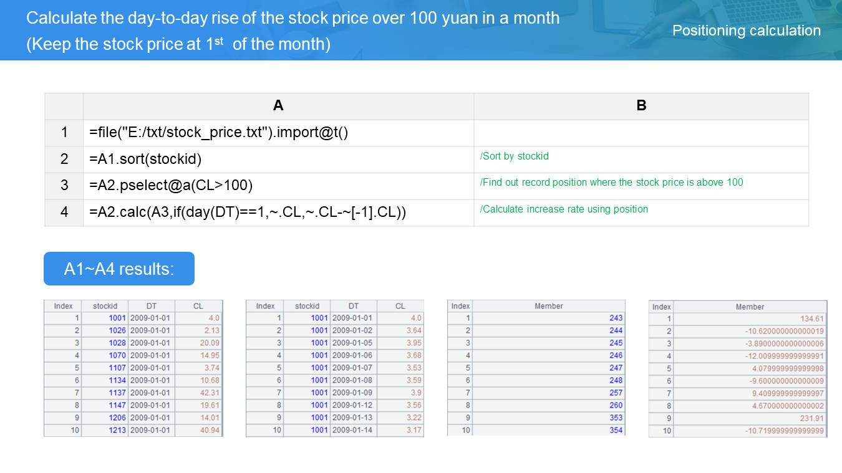Viewport: 842px width, 473px height.
Task: Select row header 4 of the script grid
Action: click(64, 213)
